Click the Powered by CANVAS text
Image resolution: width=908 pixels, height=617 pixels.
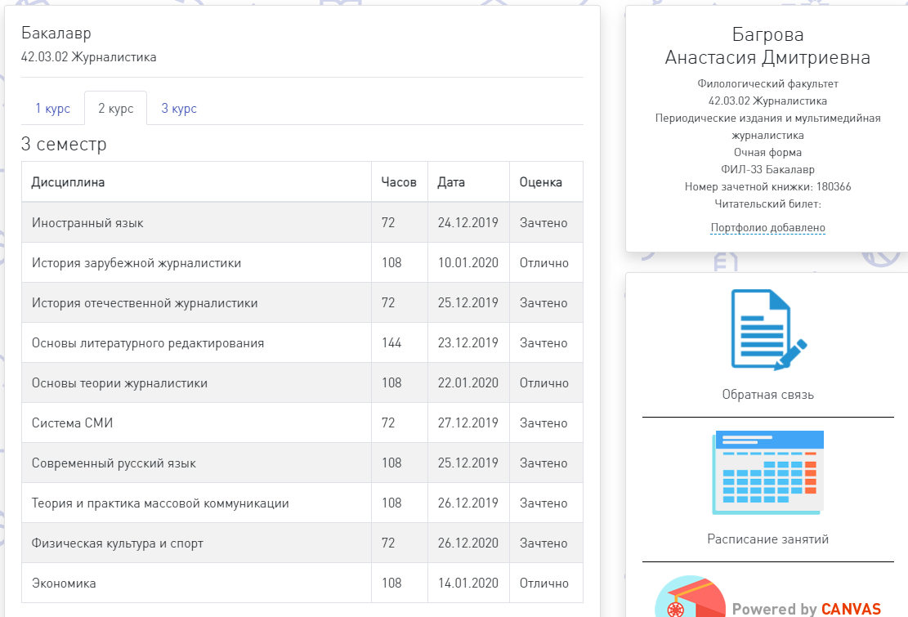pos(806,609)
